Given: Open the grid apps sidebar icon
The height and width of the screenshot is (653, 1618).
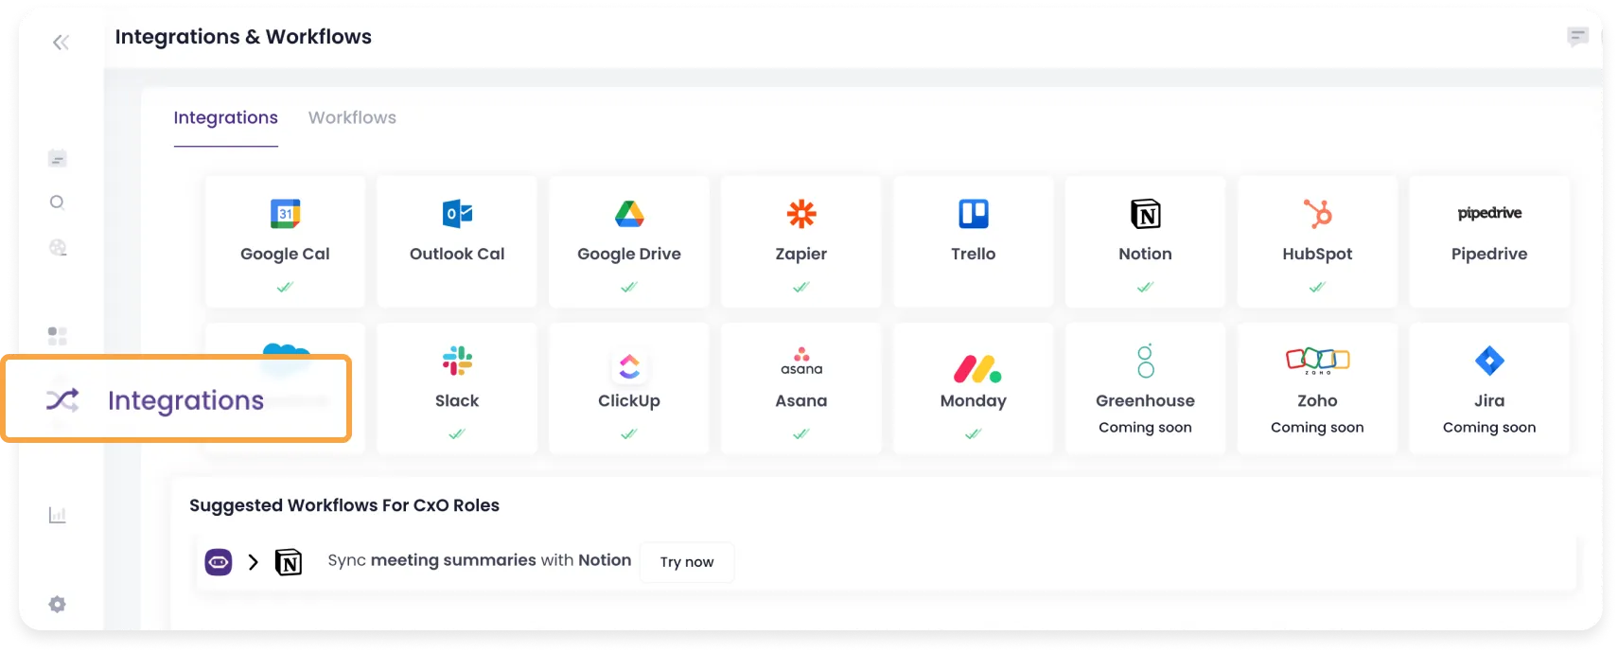Looking at the screenshot, I should [57, 335].
